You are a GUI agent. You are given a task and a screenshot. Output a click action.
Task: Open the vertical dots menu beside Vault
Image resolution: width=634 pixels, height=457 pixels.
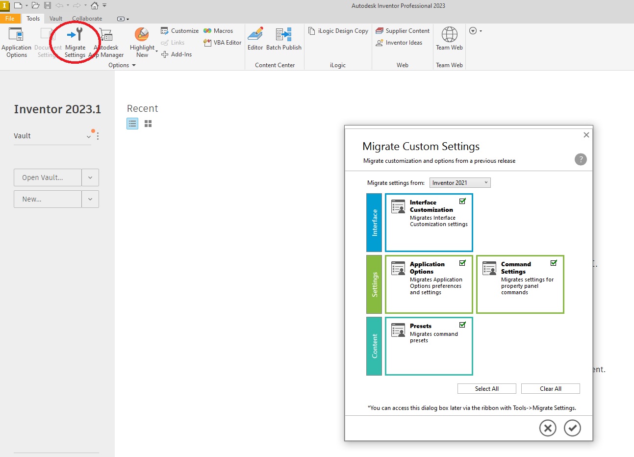[x=98, y=136]
